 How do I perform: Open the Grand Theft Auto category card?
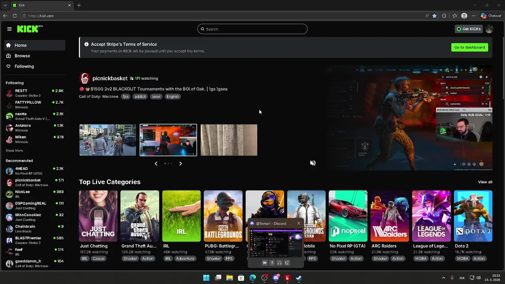tap(140, 226)
